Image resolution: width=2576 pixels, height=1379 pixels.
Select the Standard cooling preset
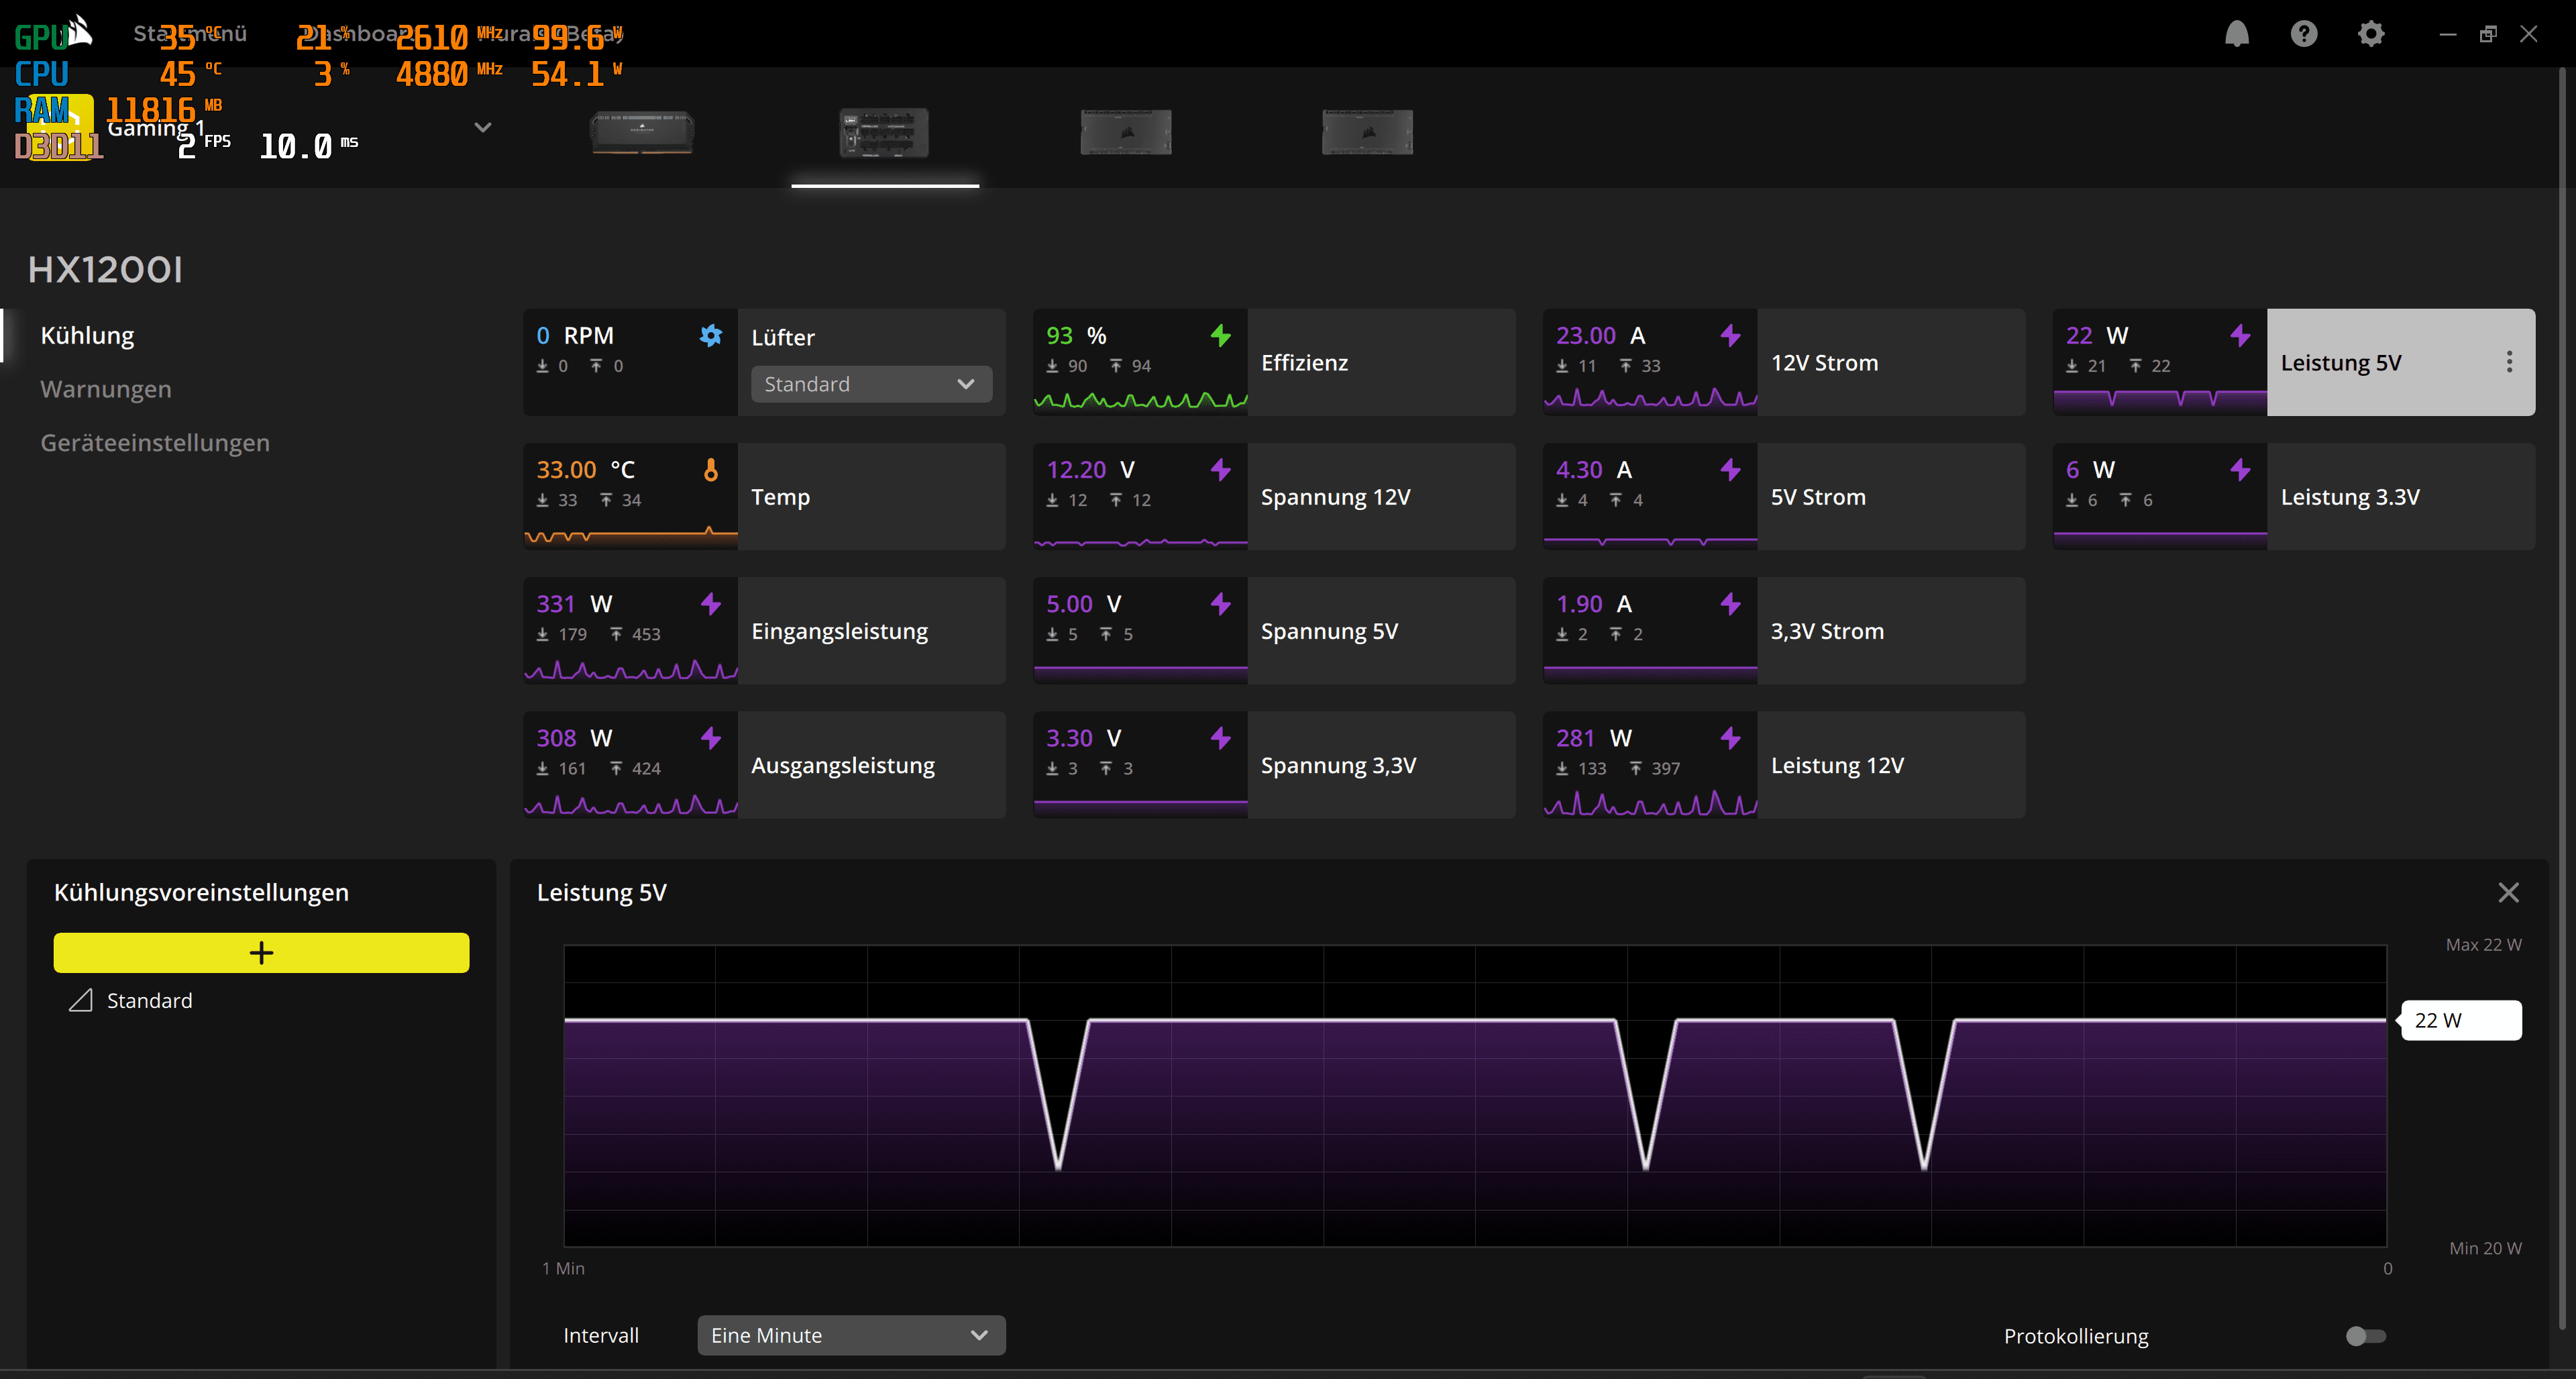coord(150,1000)
